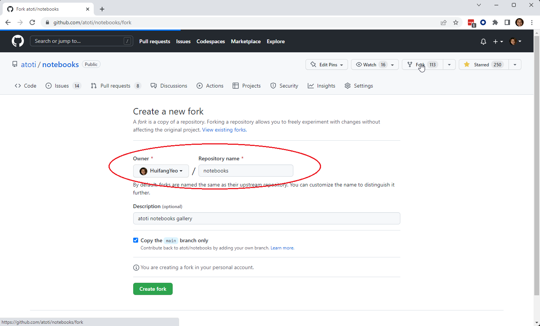Image resolution: width=540 pixels, height=326 pixels.
Task: Open the Issues tab with 14
Action: tap(63, 86)
